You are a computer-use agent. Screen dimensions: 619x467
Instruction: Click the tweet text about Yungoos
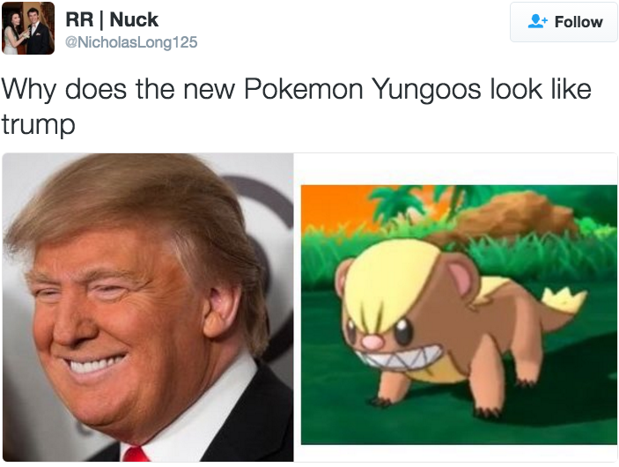(296, 106)
